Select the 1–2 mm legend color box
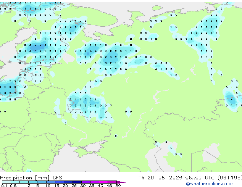Image resolution: width=242 pixels, height=187 pixels. coord(24,182)
